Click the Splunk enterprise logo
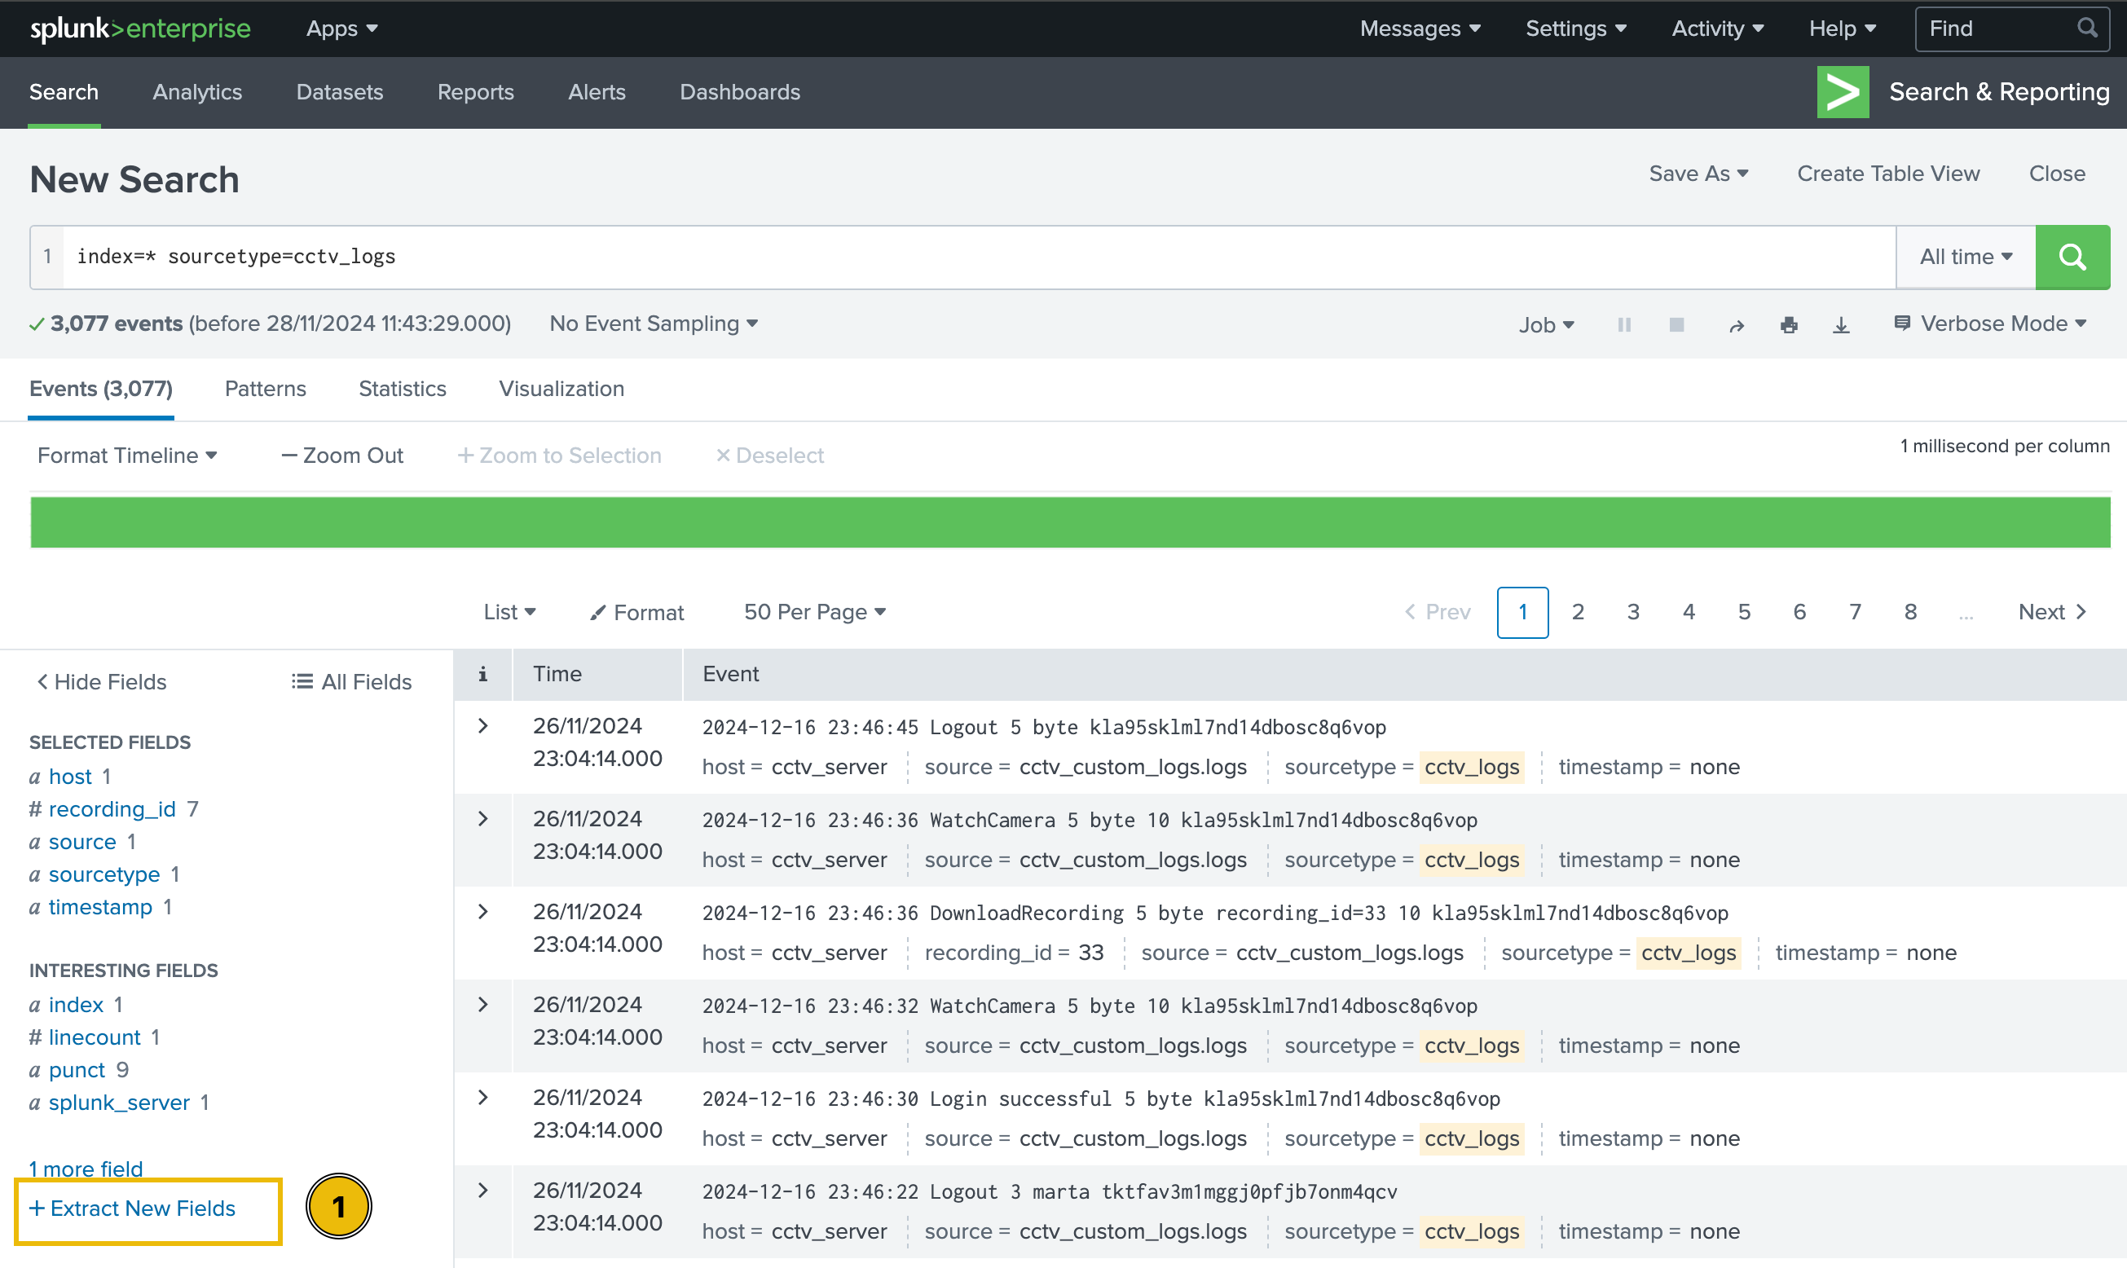The image size is (2127, 1268). pyautogui.click(x=140, y=29)
